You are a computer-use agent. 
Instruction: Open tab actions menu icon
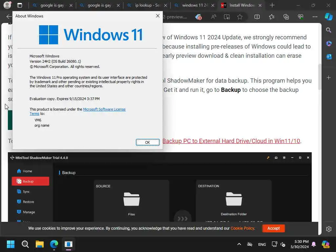[19, 5]
